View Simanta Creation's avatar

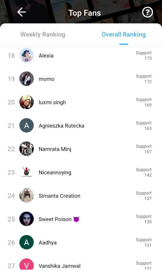point(26,196)
